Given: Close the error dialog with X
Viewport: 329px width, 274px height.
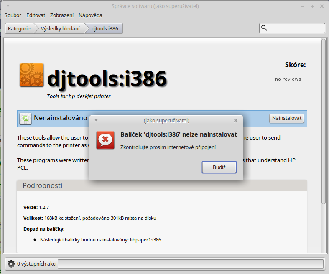Looking at the screenshot, I should coord(236,120).
